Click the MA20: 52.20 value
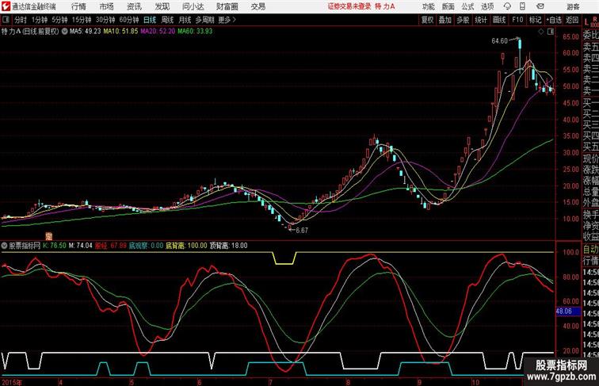The image size is (599, 386). 158,32
